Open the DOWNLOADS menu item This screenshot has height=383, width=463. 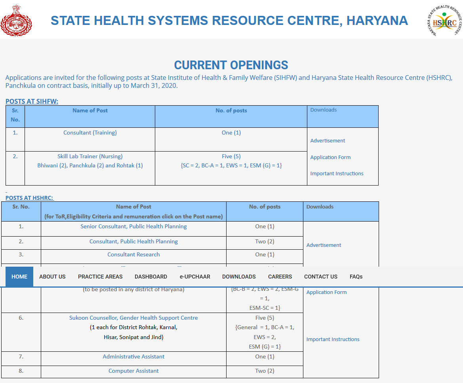tap(239, 277)
